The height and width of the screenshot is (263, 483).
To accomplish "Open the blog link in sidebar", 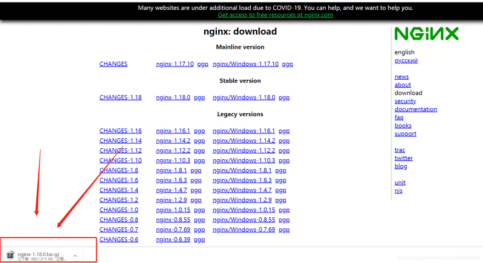I will point(401,166).
